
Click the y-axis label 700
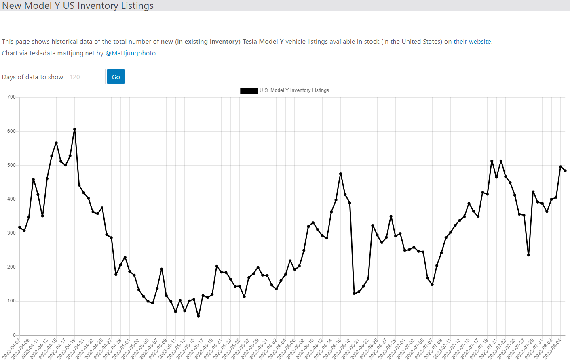tap(11, 97)
